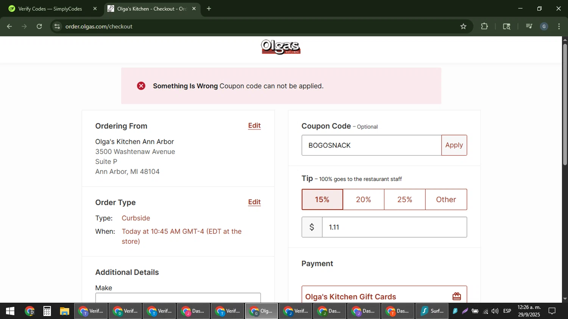Click the scrollbar down arrow
This screenshot has height=319, width=568.
click(x=565, y=299)
